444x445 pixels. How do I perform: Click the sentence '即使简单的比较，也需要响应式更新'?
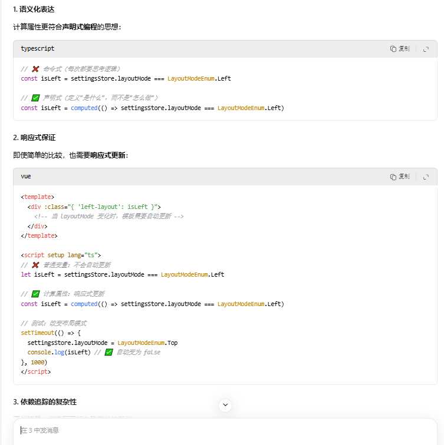[x=71, y=155]
